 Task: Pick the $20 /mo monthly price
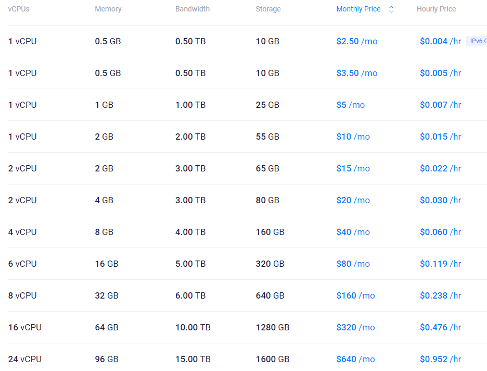click(x=353, y=200)
